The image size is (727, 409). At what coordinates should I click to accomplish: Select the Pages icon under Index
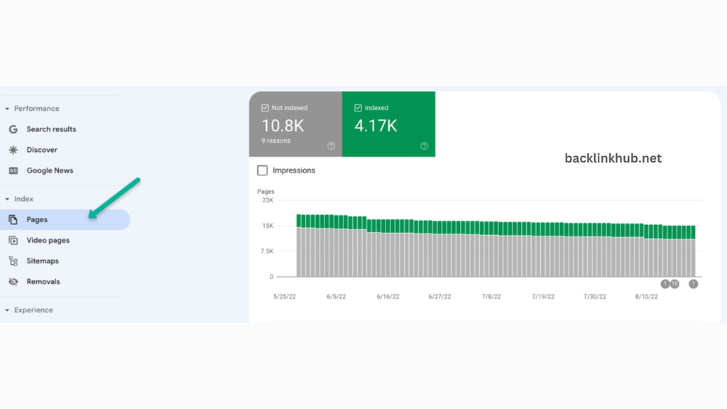pos(14,219)
